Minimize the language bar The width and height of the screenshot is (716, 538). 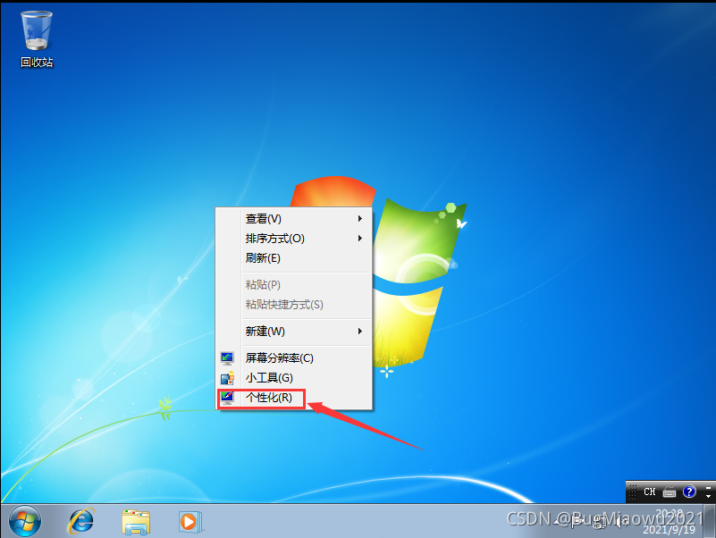708,487
